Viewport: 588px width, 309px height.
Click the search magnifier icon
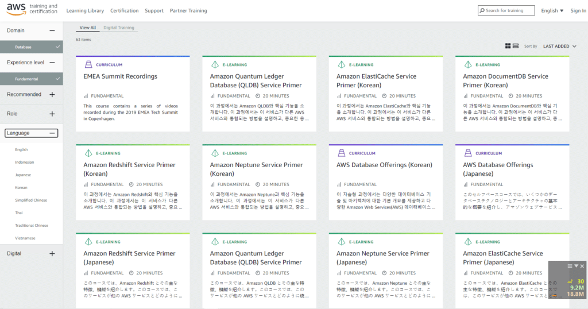tap(482, 10)
